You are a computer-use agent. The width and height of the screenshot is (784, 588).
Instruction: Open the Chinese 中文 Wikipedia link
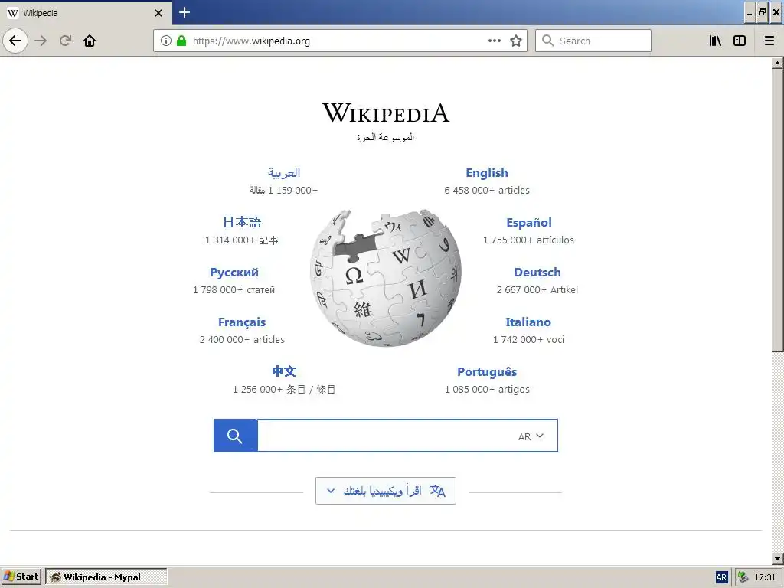tap(284, 371)
